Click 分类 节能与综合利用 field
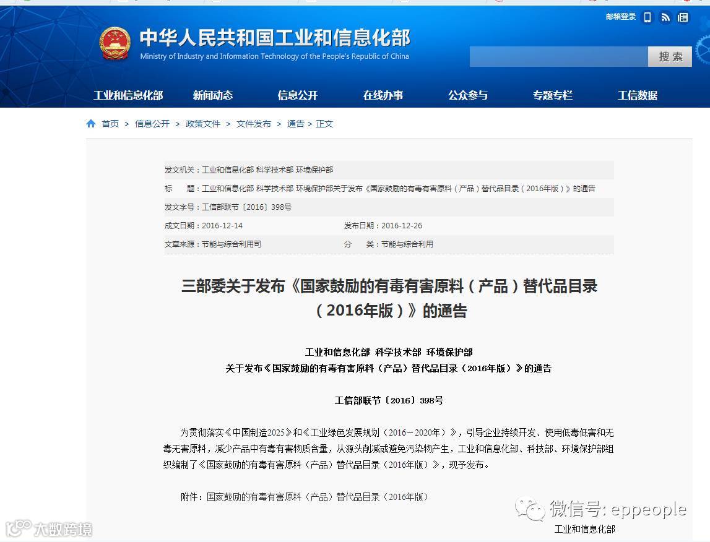Screen dimensions: 710x542 coord(389,244)
